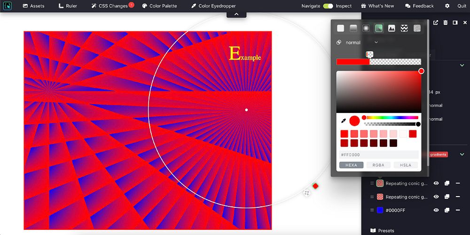The height and width of the screenshot is (235, 470).
Task: Click the CSS Scan logo icon
Action: pos(7,6)
